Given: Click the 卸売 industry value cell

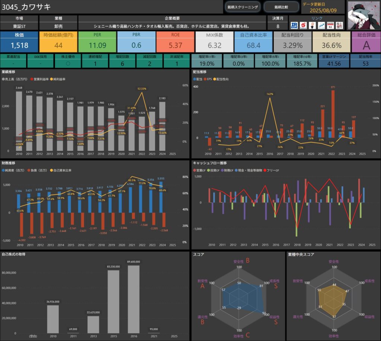Looking at the screenshot, I should click(58, 26).
